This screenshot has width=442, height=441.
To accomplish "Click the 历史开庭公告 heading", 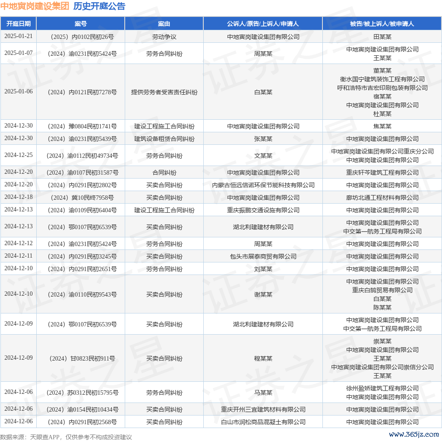I will click(x=99, y=6).
